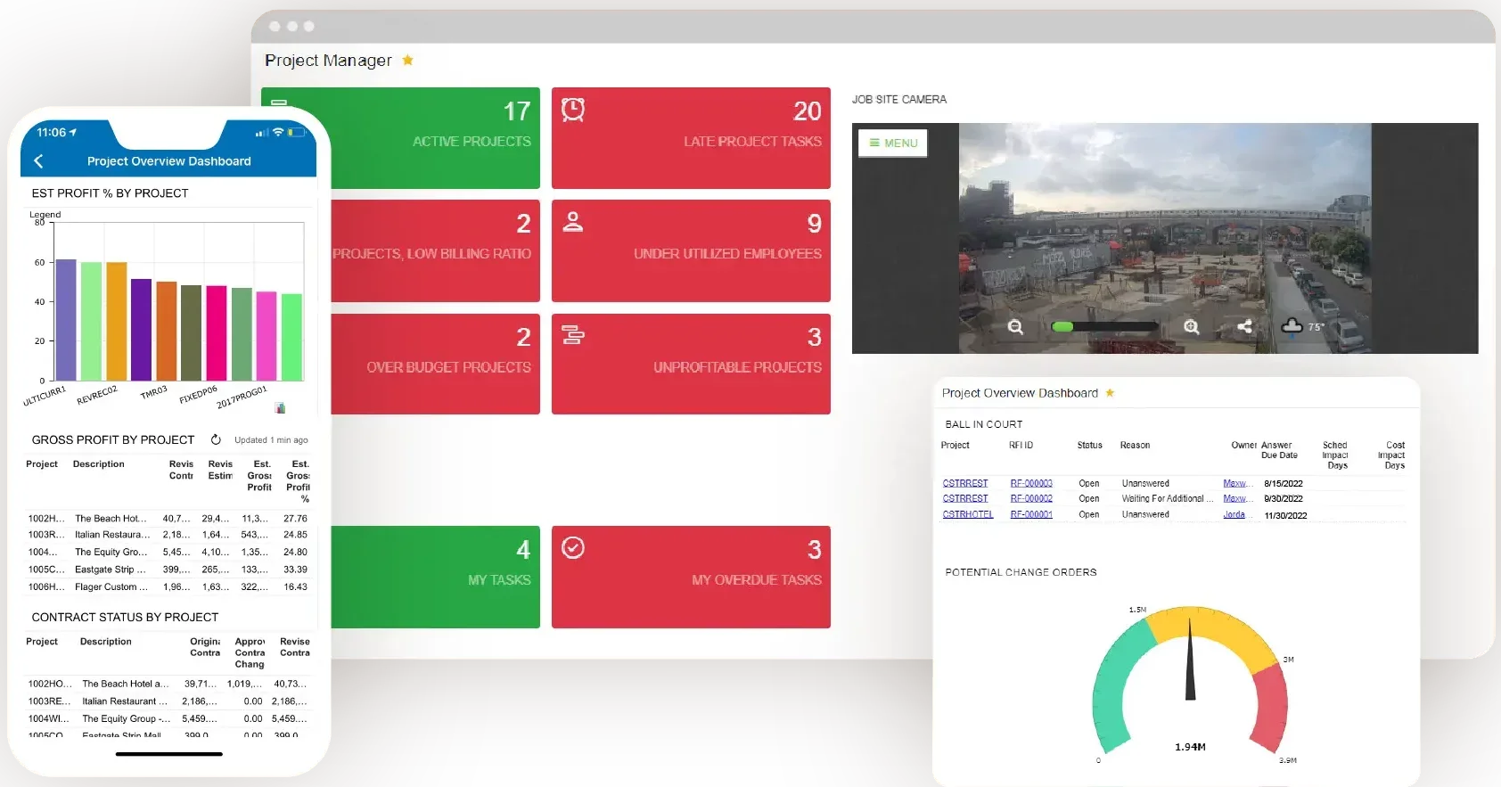The width and height of the screenshot is (1501, 787).
Task: Sort by the Answer Due Date column header
Action: click(x=1279, y=450)
